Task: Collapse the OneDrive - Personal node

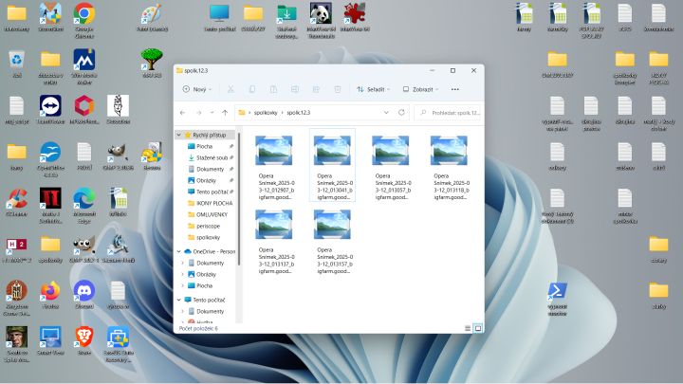Action: coord(178,251)
